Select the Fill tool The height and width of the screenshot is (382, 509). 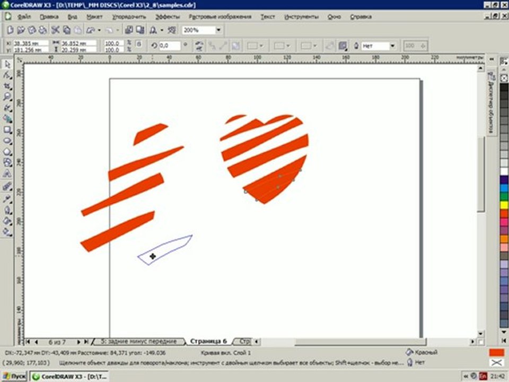pos(7,221)
